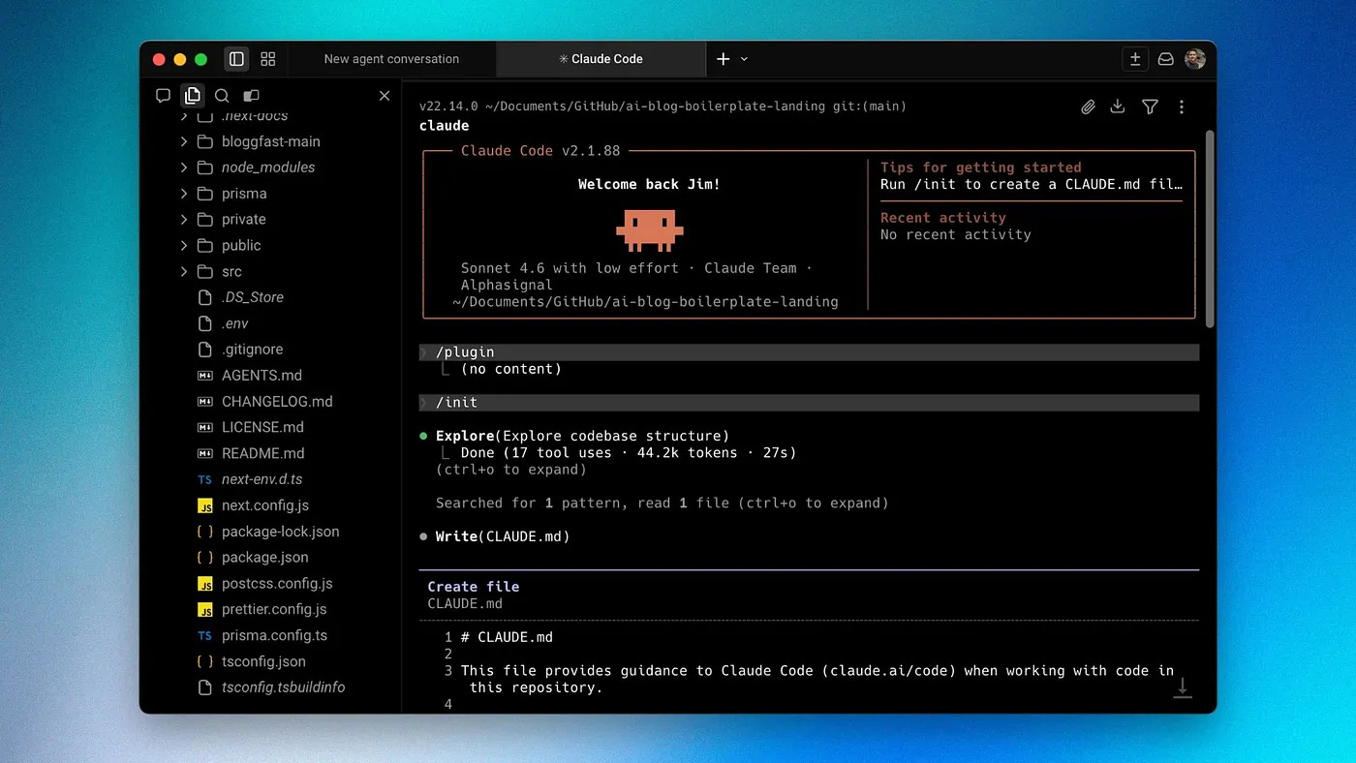Select the Claude Code tab
Viewport: 1356px width, 763px height.
[601, 59]
